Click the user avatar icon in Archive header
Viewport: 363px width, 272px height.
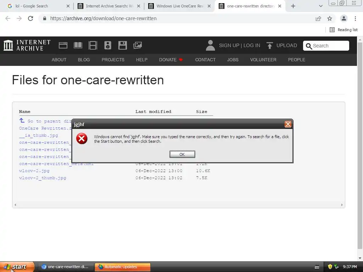point(210,45)
